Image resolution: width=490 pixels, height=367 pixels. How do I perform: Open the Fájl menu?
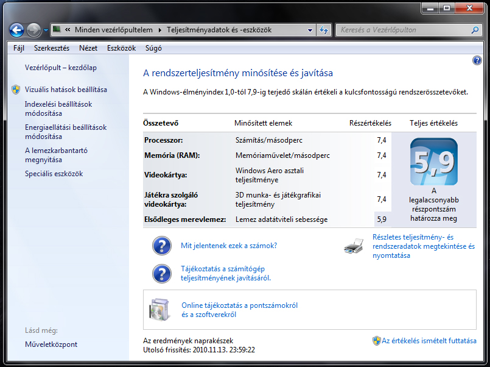pyautogui.click(x=19, y=48)
